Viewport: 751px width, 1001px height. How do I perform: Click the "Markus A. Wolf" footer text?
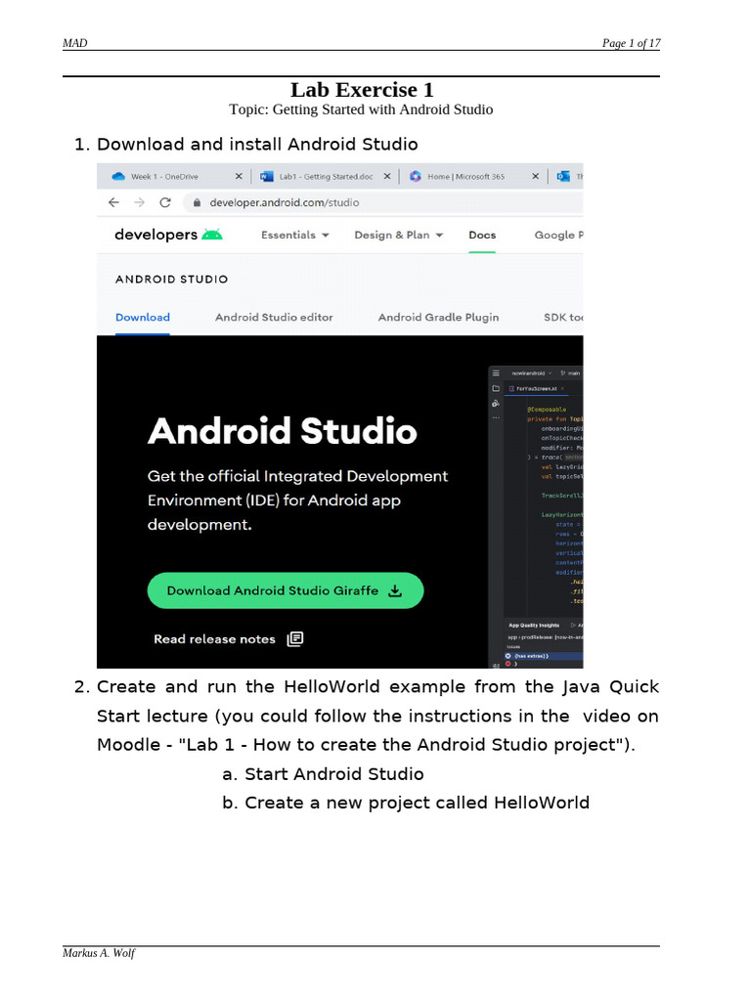[99, 952]
